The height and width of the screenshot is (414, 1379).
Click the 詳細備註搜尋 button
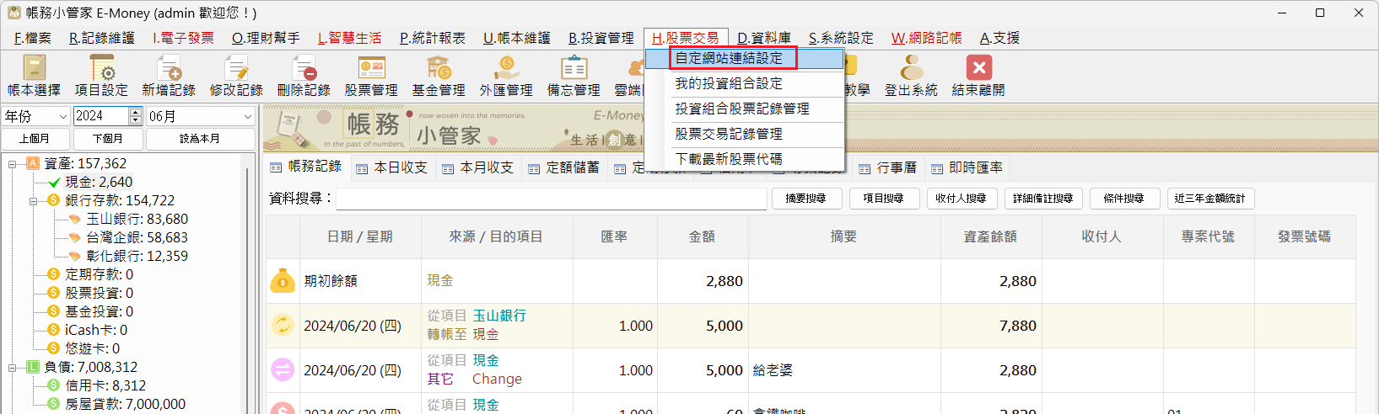(1042, 199)
